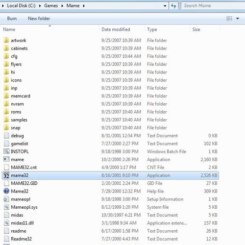Click the CNT File type cell
Image resolution: width=245 pixels, height=245 pixels.
pos(155,167)
